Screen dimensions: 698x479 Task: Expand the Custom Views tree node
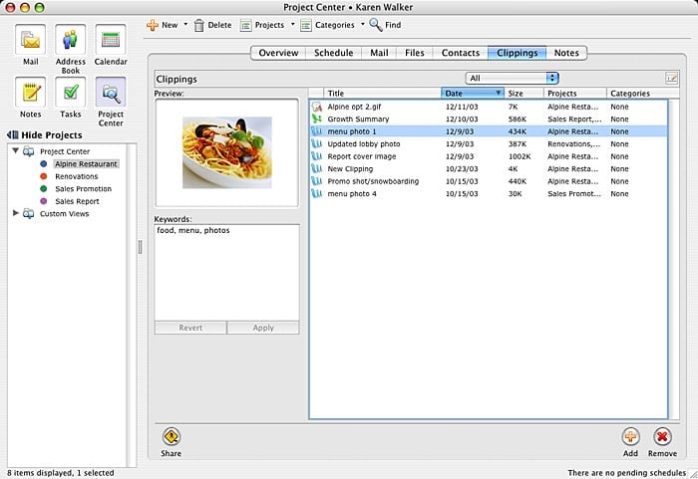tap(16, 213)
